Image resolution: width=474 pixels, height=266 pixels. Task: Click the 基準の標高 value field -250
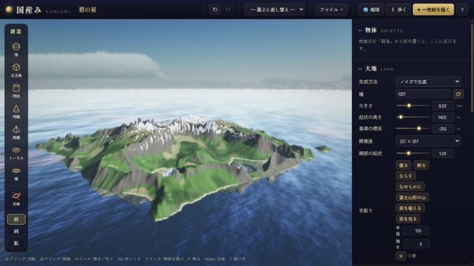[443, 129]
